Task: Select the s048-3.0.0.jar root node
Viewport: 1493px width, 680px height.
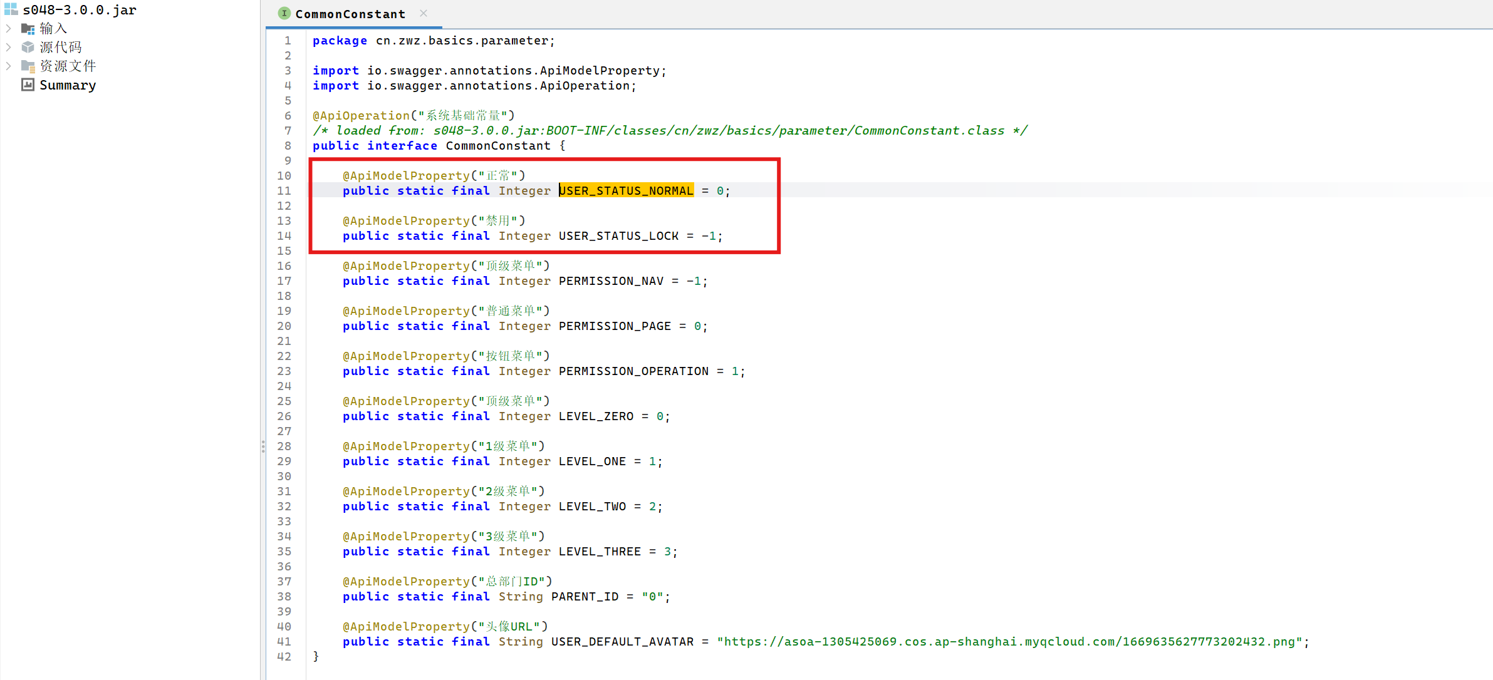Action: click(x=79, y=10)
